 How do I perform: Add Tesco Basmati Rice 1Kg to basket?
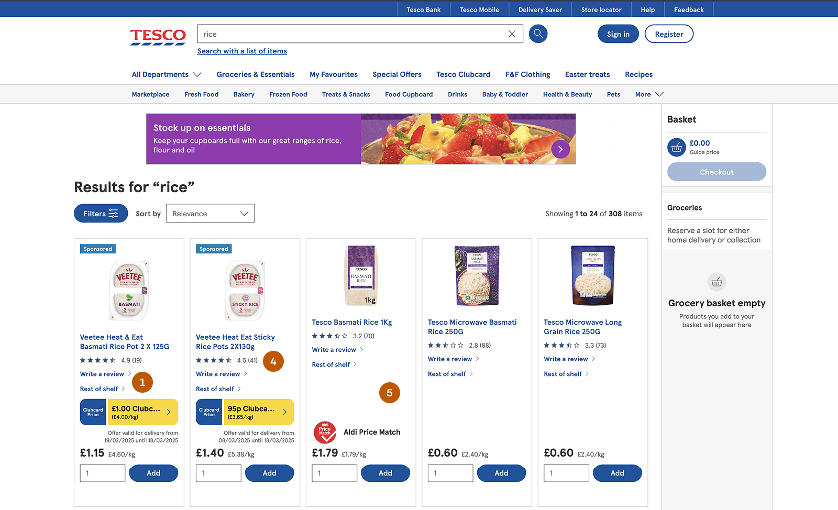[x=385, y=473]
